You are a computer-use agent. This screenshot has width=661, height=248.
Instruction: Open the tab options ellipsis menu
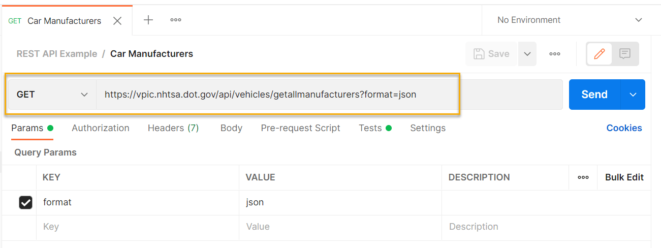176,20
